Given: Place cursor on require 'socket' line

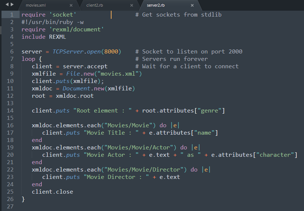Looking at the screenshot, I should [49, 15].
